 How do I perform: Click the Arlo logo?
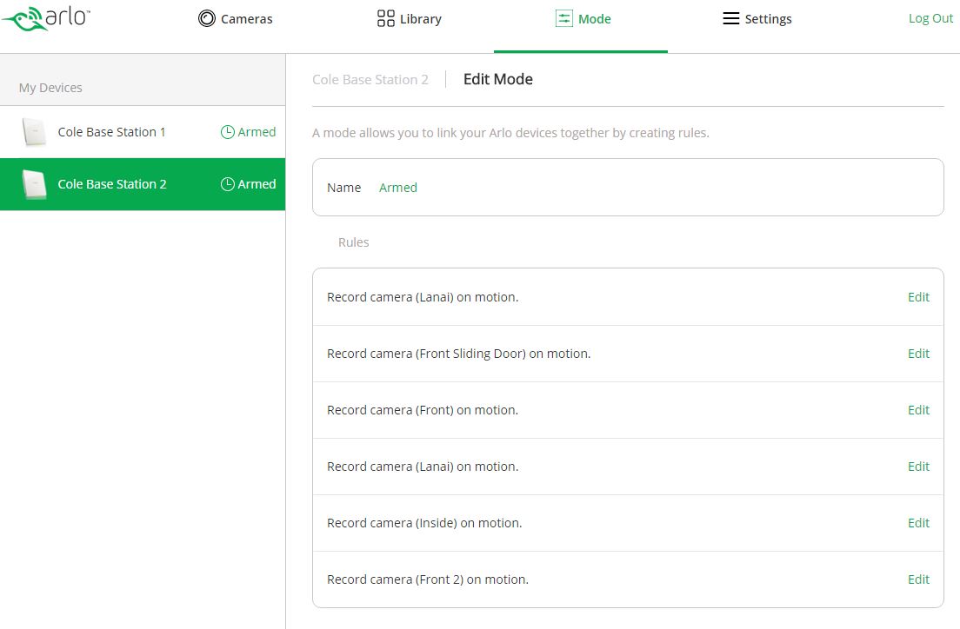pyautogui.click(x=46, y=18)
